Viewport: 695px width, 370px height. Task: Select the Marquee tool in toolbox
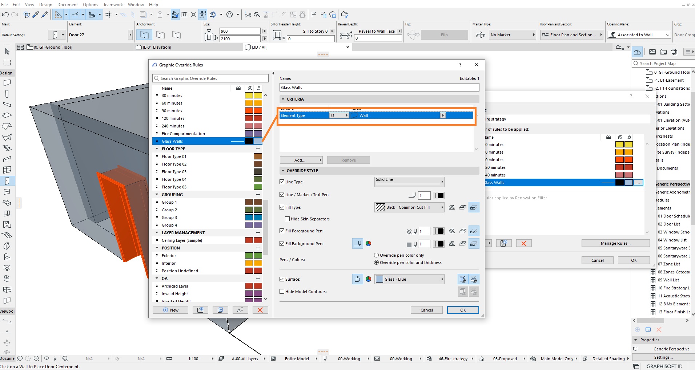coord(7,62)
